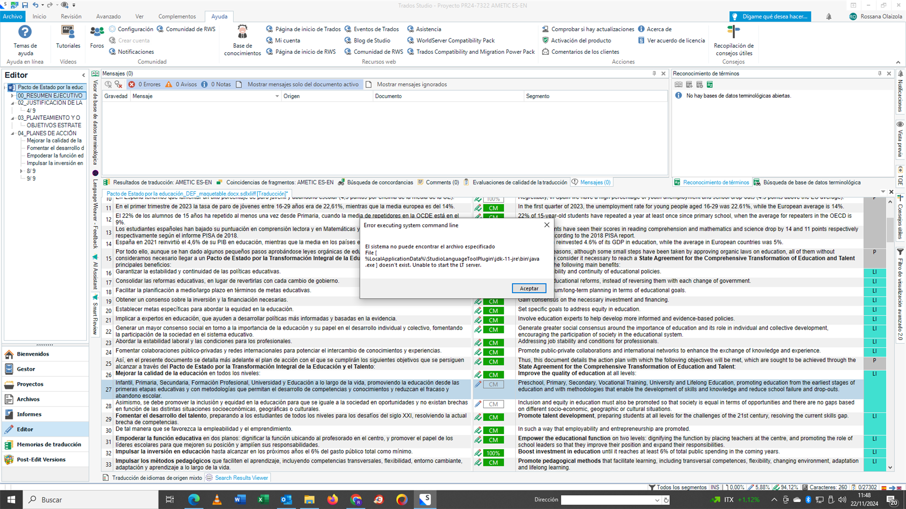Open Mi cuenta link
This screenshot has width=906, height=509.
tap(283, 40)
